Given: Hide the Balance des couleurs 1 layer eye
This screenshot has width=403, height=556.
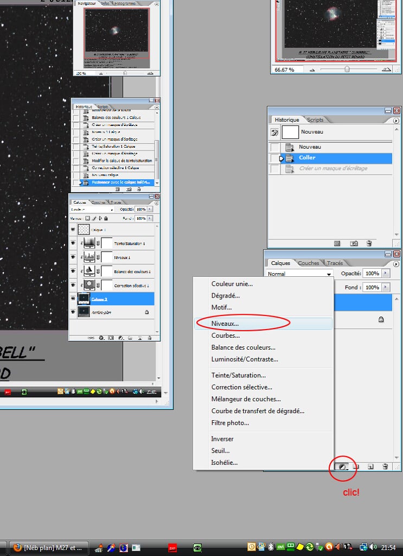Looking at the screenshot, I should [73, 271].
